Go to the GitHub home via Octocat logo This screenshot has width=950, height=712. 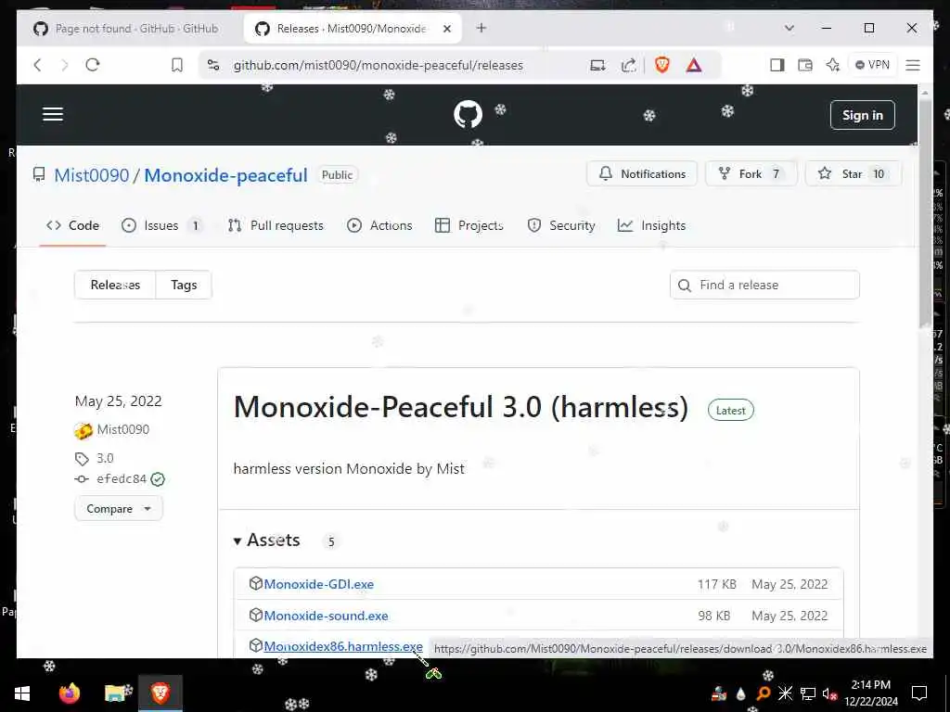pos(468,114)
